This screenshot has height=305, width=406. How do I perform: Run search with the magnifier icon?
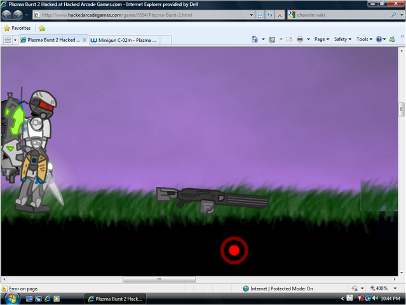click(x=394, y=15)
